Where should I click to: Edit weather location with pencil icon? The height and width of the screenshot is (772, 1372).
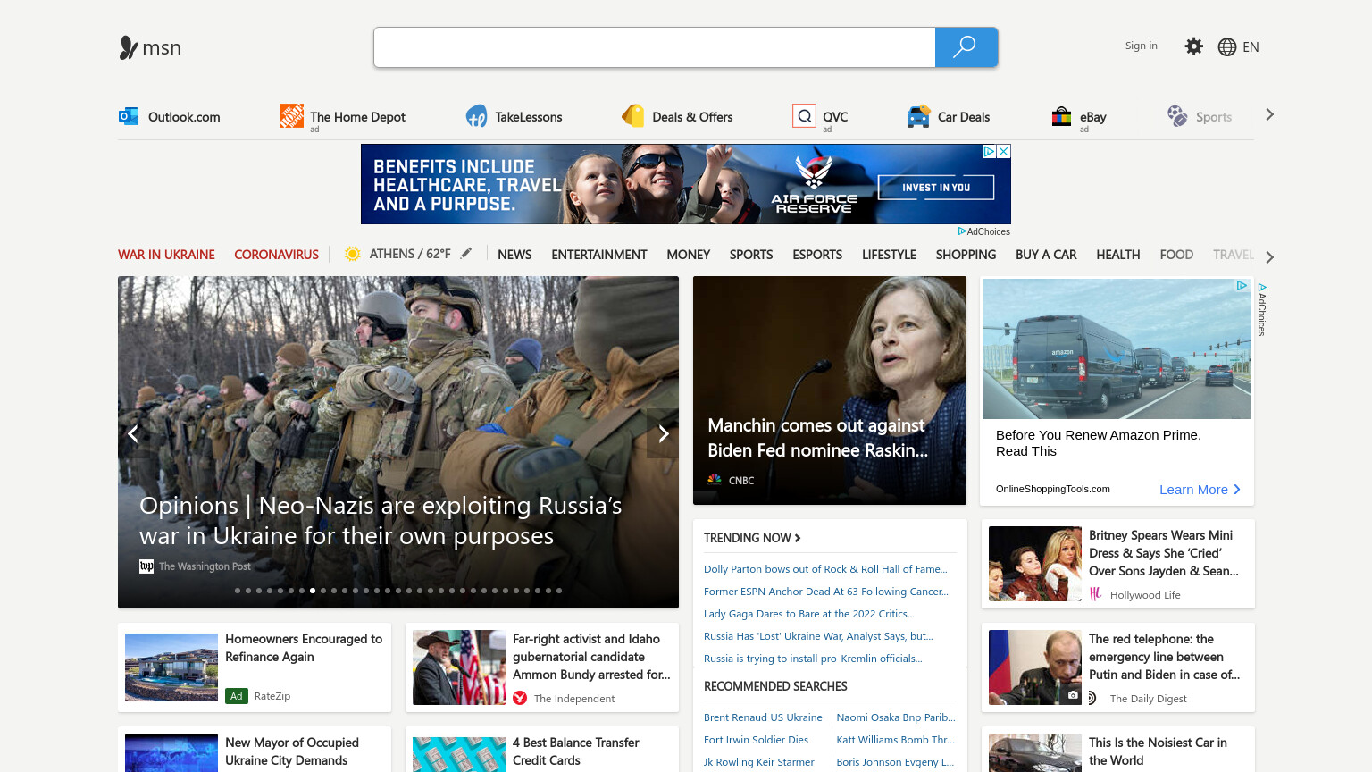(466, 254)
